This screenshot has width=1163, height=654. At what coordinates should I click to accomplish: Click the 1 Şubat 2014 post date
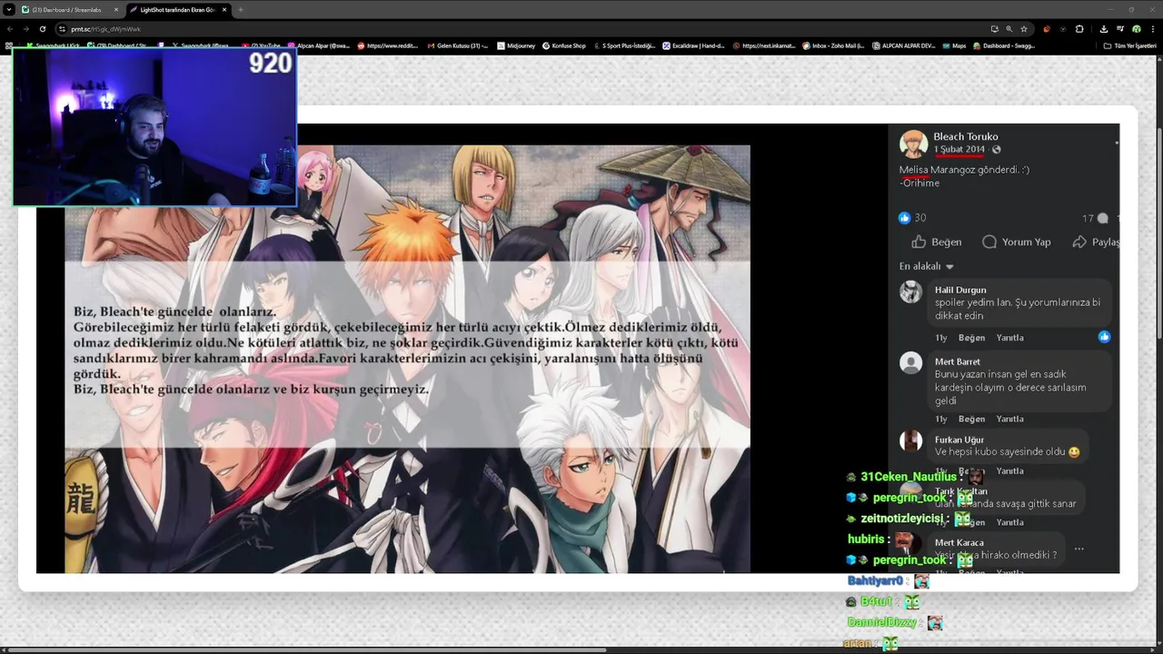coord(959,149)
